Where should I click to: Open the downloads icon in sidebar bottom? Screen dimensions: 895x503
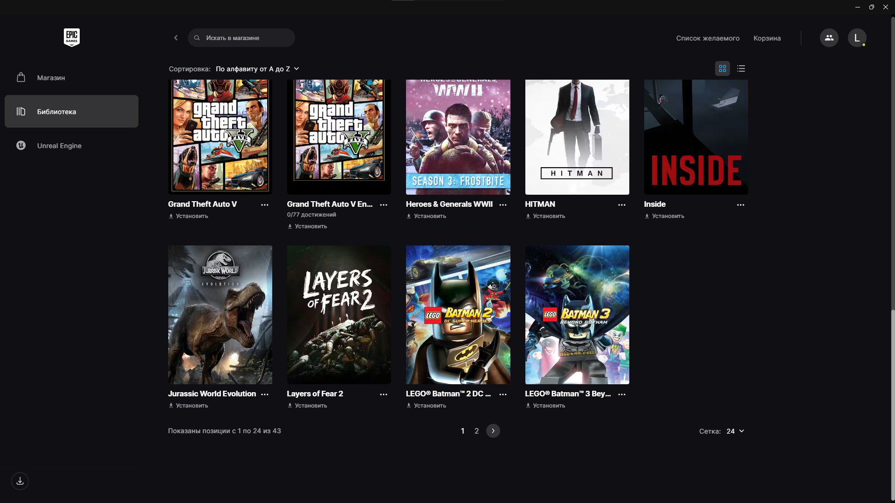[20, 481]
